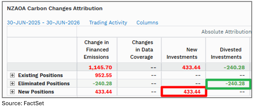255x107 pixels.
Task: Open the 30-JUN-2025 - 30-JUN-2026 date range
Action: click(43, 23)
